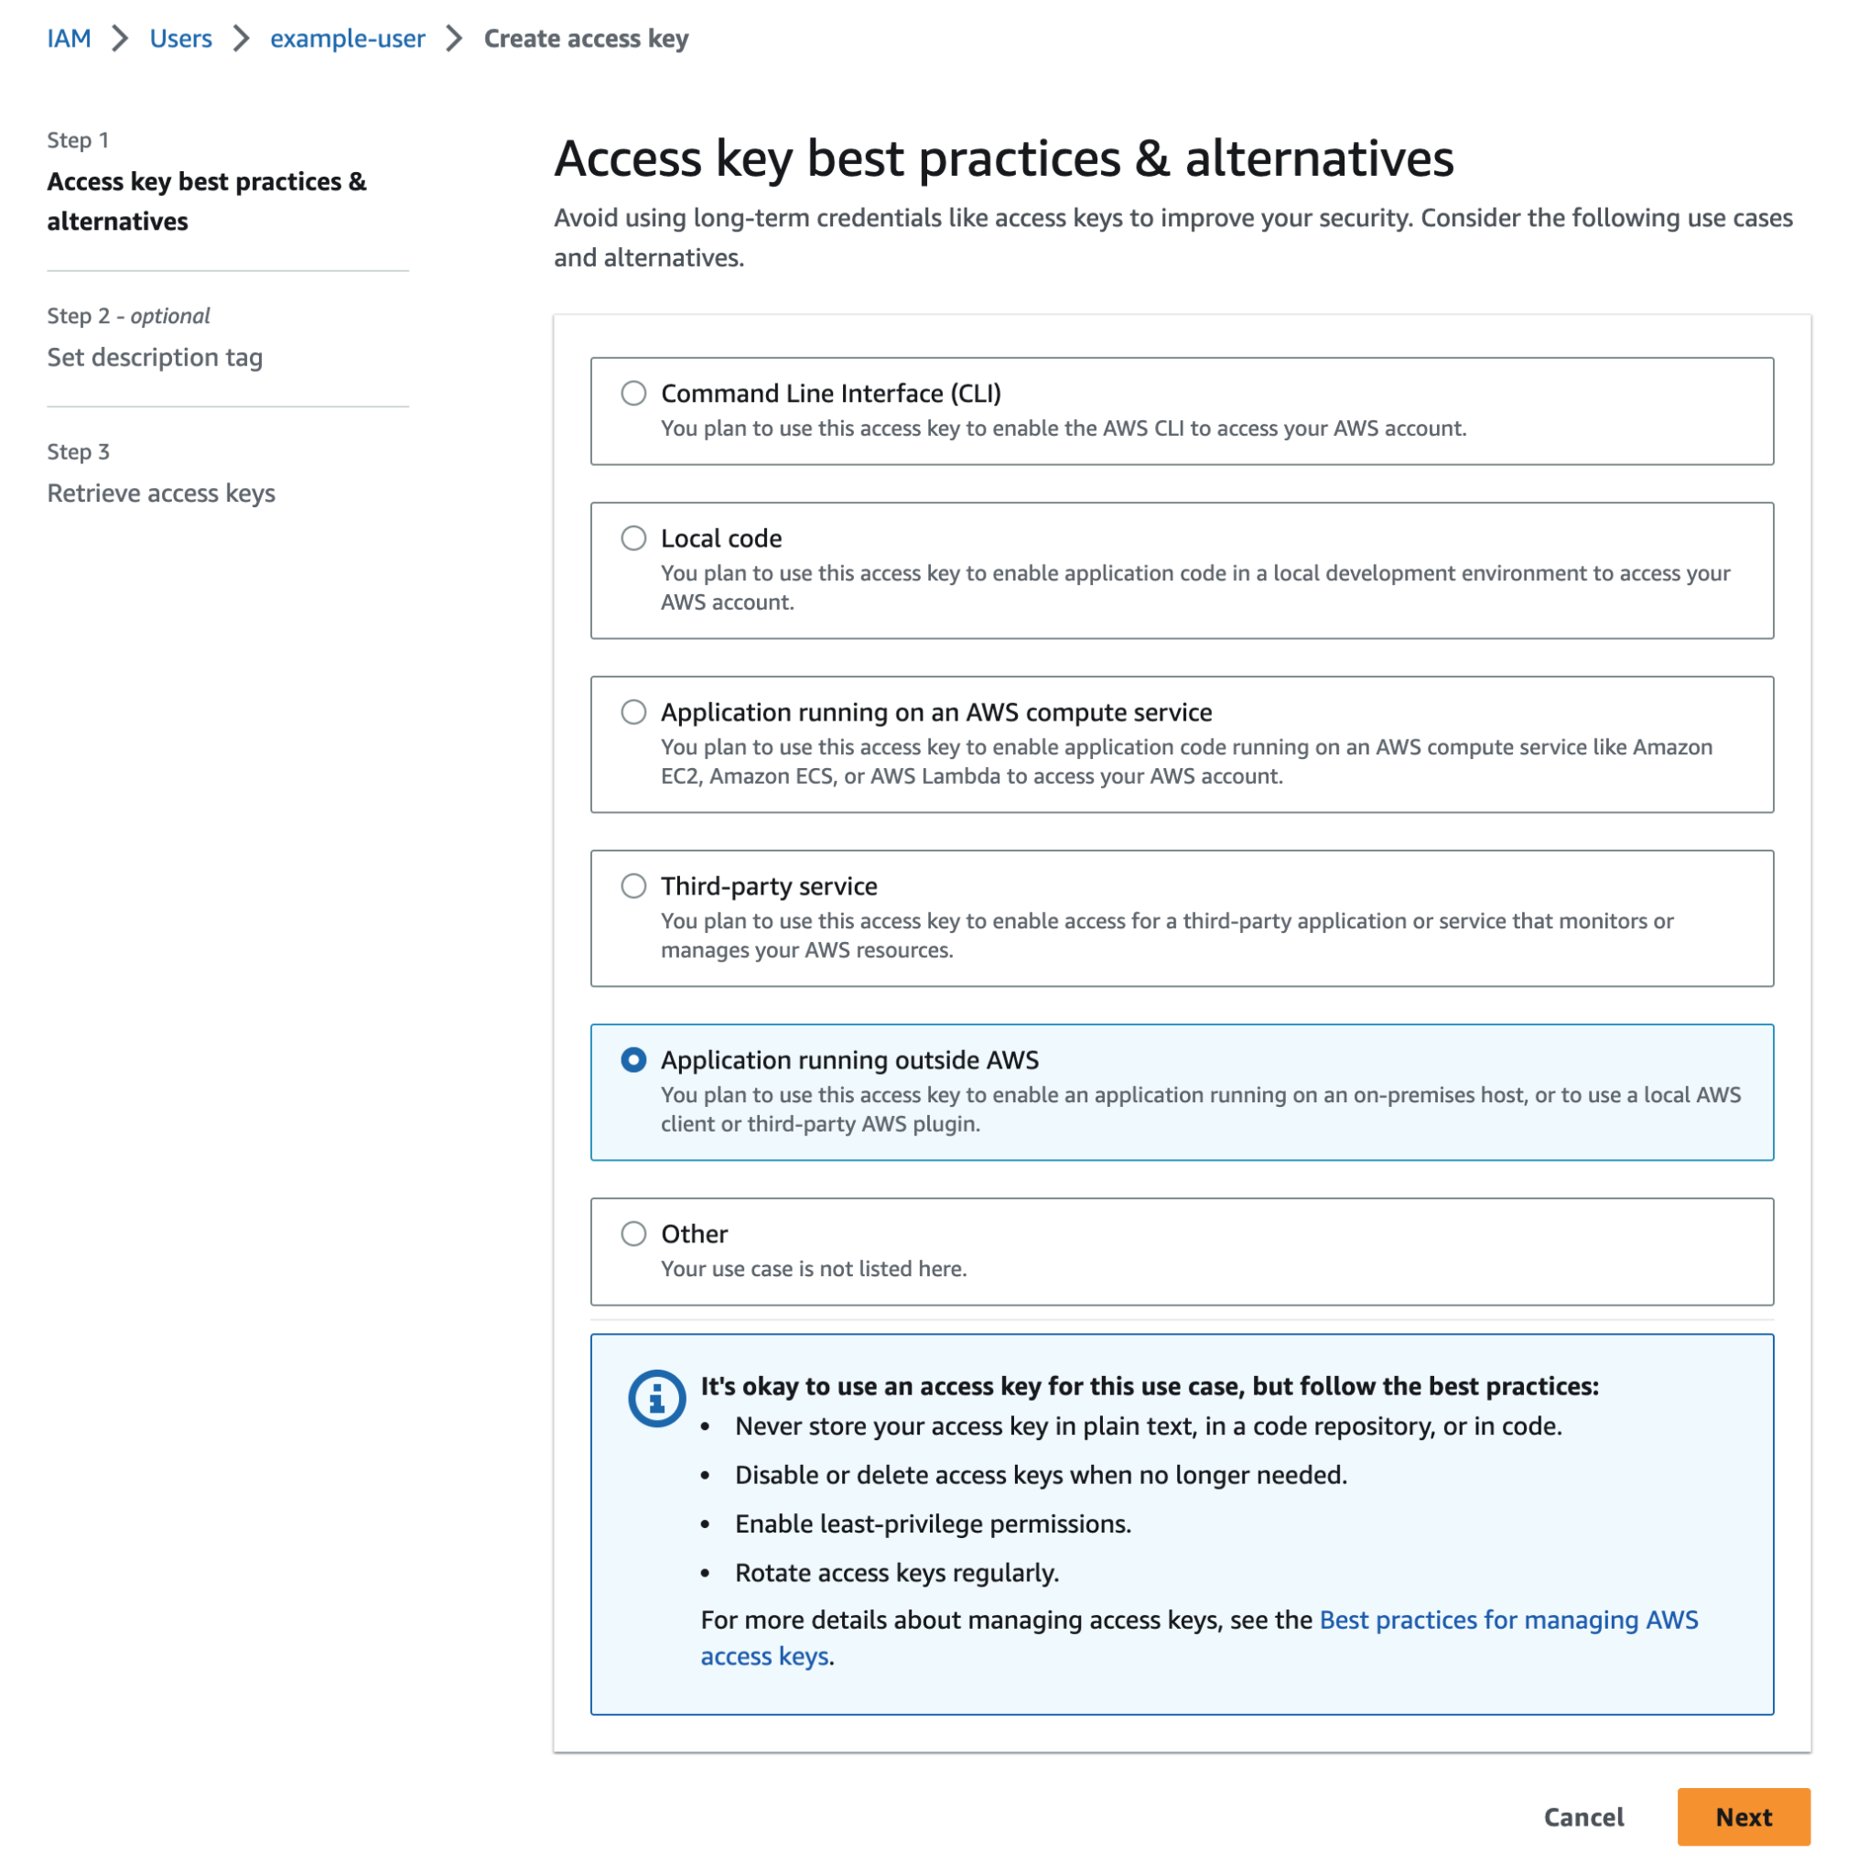Click the Next button

pos(1743,1815)
